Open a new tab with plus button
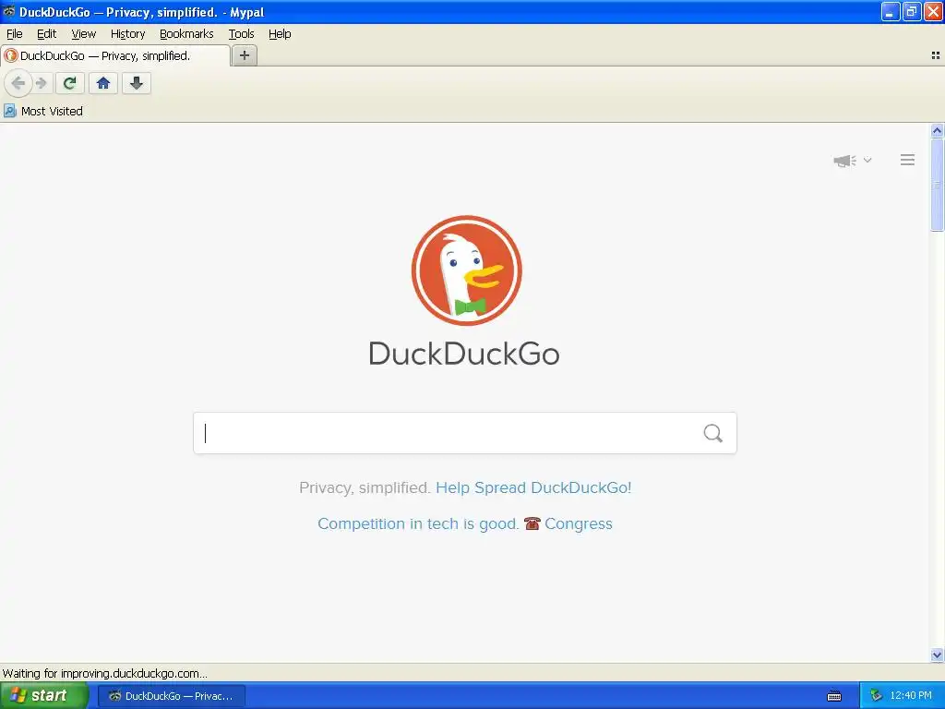 point(244,55)
